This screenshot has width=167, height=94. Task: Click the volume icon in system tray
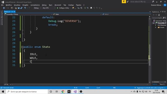coord(146,92)
